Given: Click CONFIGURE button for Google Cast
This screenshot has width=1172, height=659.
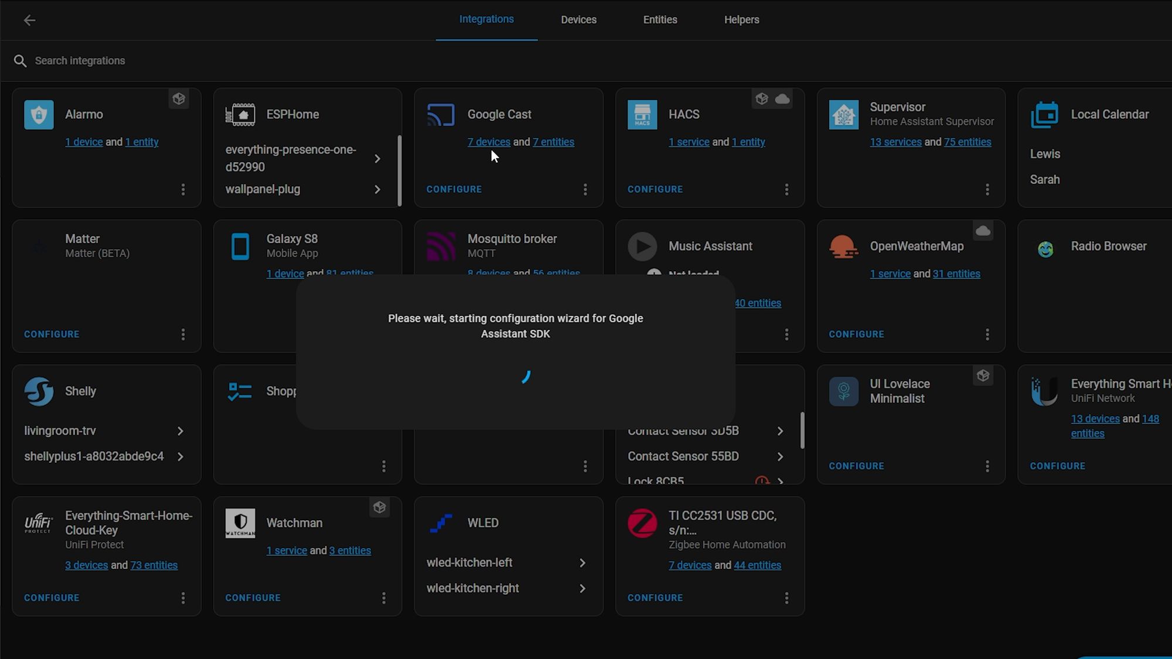Looking at the screenshot, I should [454, 189].
